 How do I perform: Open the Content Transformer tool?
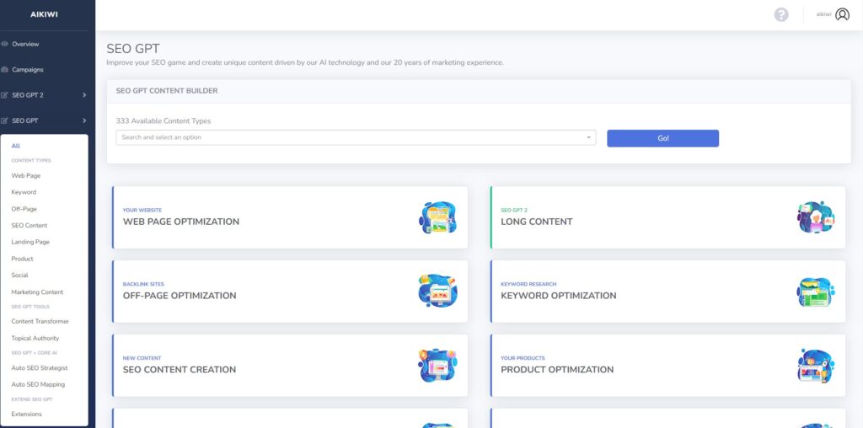(40, 321)
